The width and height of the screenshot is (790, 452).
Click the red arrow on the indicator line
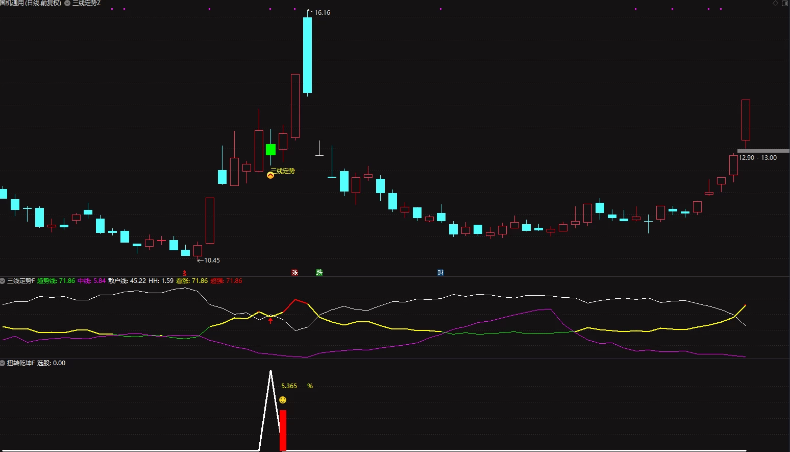pyautogui.click(x=270, y=320)
